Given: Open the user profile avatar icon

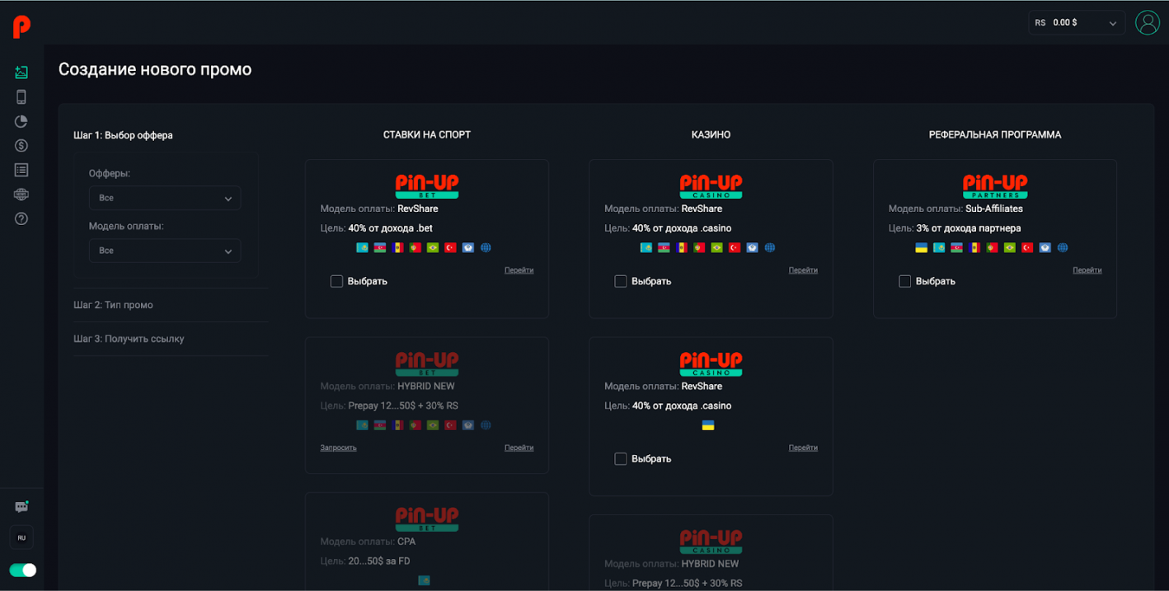Looking at the screenshot, I should pyautogui.click(x=1147, y=22).
